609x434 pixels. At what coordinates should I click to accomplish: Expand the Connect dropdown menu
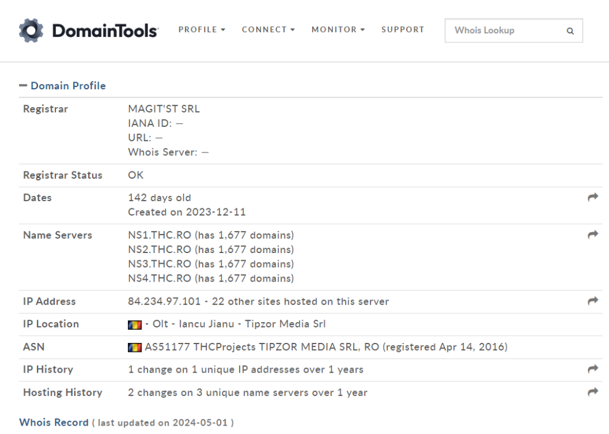(x=268, y=30)
